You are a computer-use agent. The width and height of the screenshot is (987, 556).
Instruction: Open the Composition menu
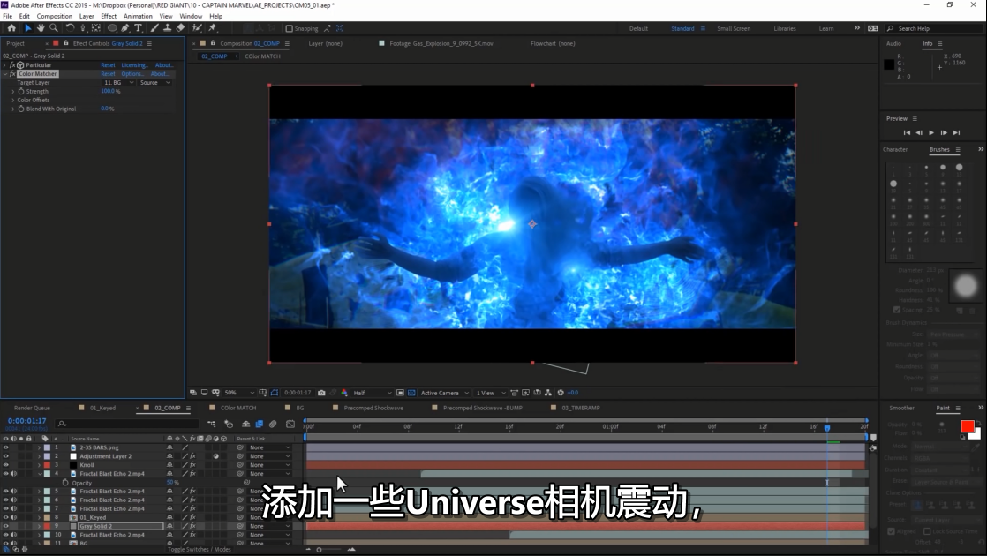54,17
